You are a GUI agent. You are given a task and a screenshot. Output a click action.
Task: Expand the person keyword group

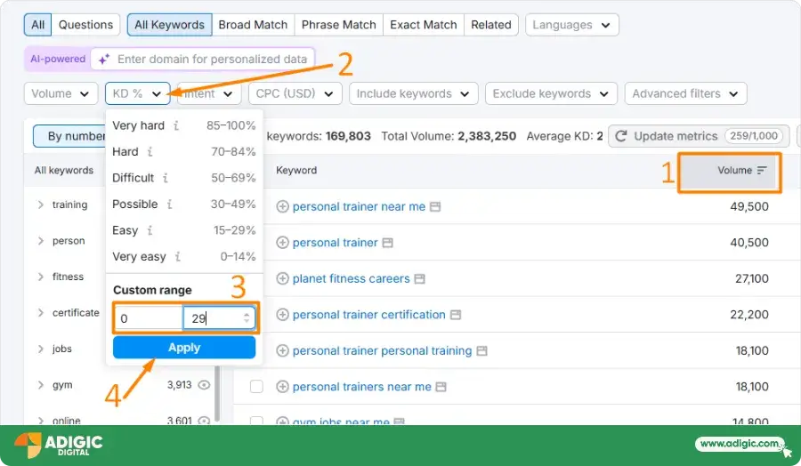click(40, 241)
